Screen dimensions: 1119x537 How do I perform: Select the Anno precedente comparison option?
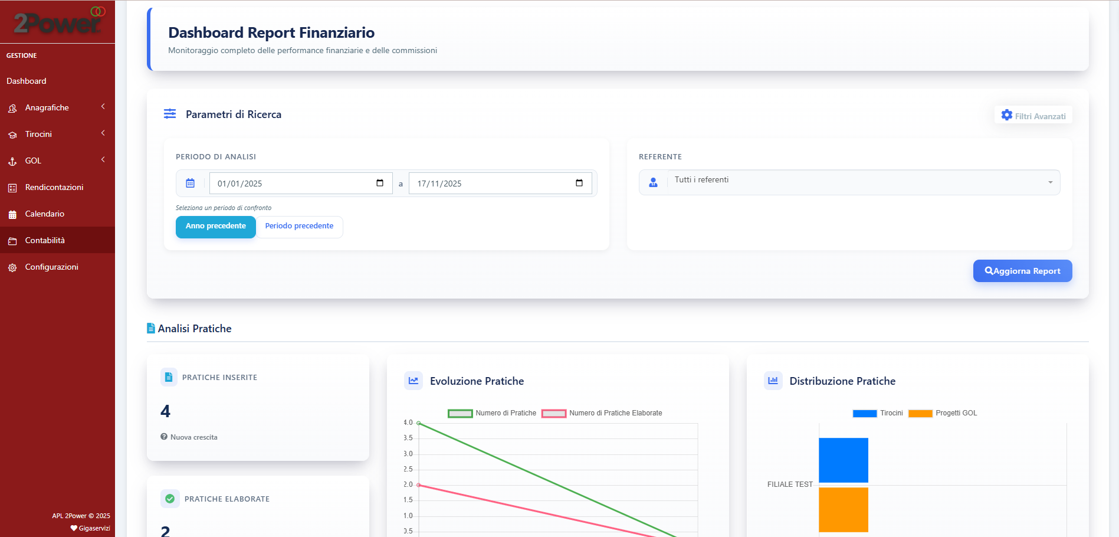coord(215,227)
